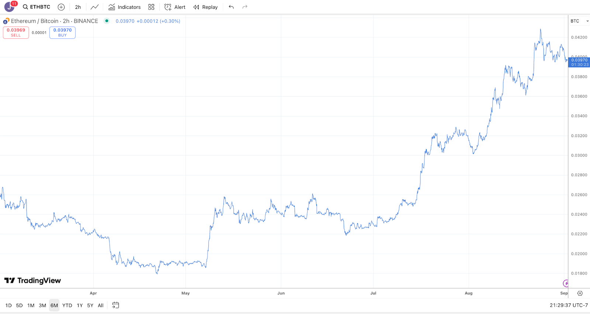The width and height of the screenshot is (590, 314).
Task: Select the 5D time range
Action: click(x=20, y=305)
